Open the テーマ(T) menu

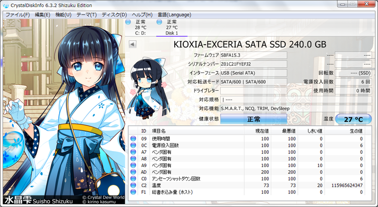coord(86,15)
